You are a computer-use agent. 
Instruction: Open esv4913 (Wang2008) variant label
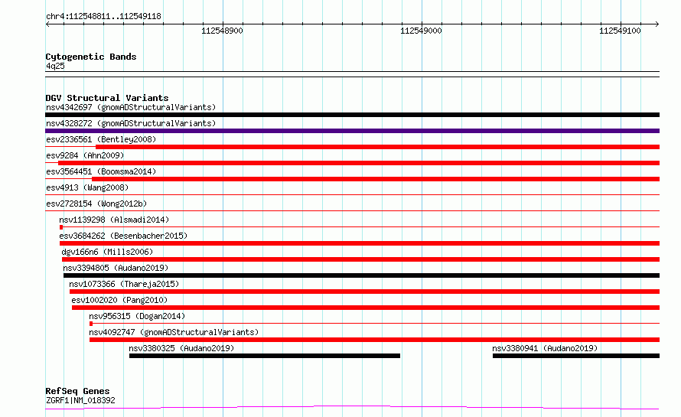pyautogui.click(x=87, y=187)
